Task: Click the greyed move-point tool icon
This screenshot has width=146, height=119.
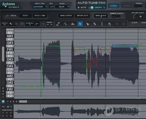Action: (x=117, y=24)
